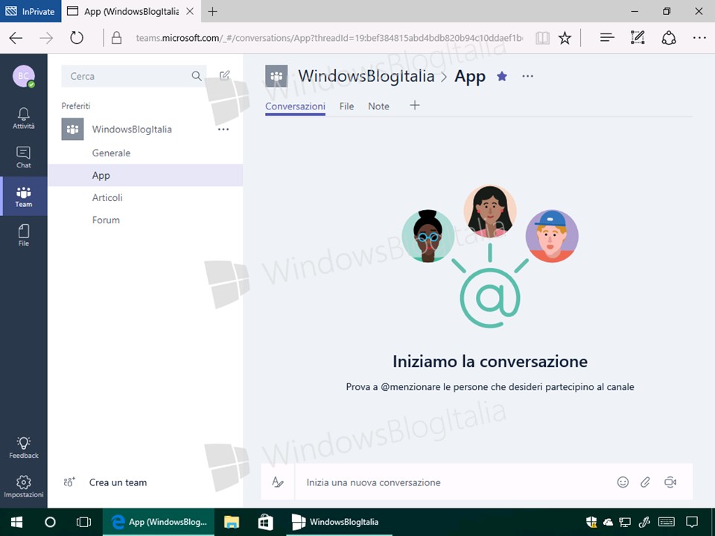
Task: Open the emoji picker
Action: tap(623, 482)
